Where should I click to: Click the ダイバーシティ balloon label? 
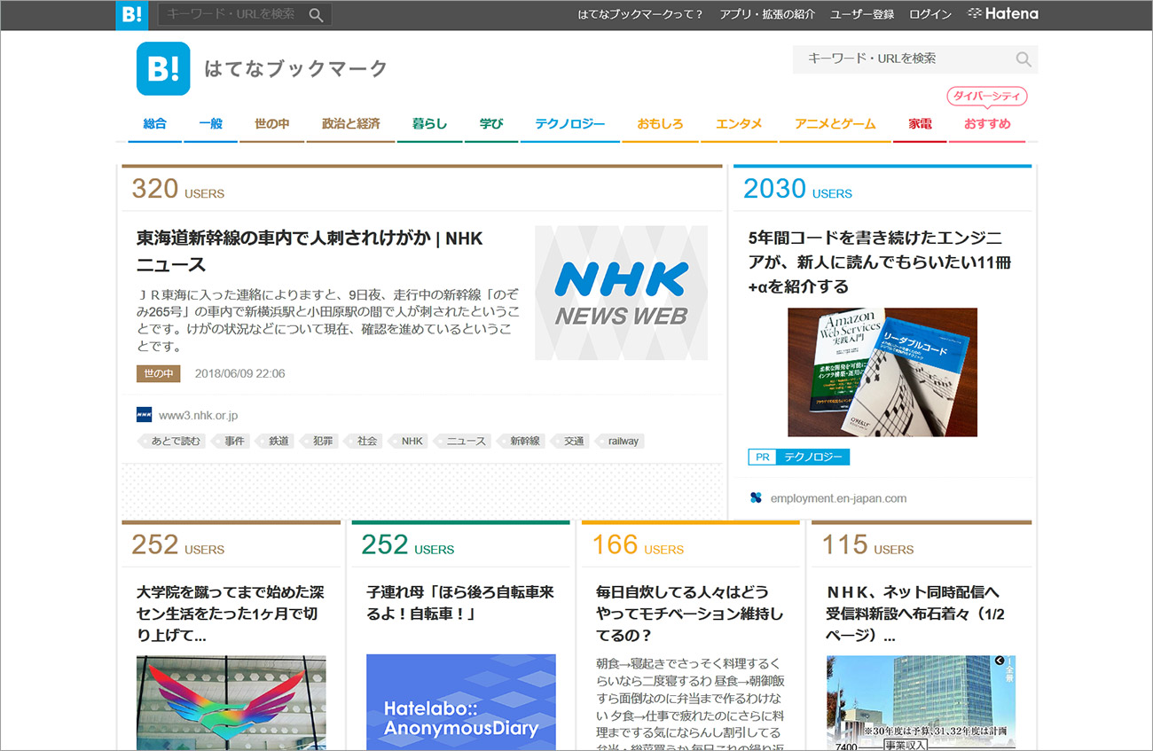pos(987,96)
